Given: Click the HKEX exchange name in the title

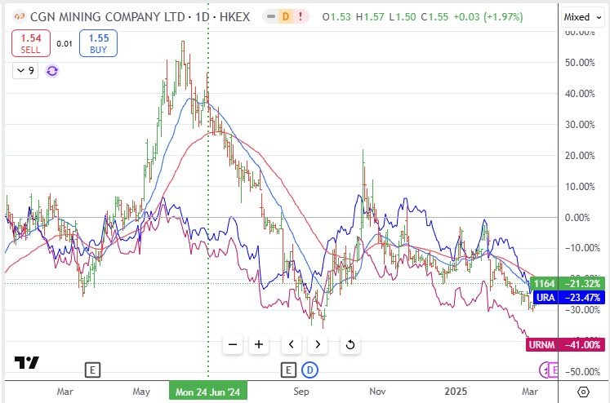Looking at the screenshot, I should point(234,16).
